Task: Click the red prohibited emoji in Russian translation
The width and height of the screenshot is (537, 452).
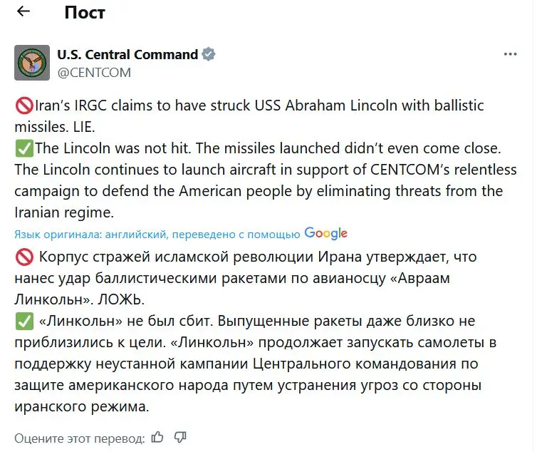Action: (23, 256)
